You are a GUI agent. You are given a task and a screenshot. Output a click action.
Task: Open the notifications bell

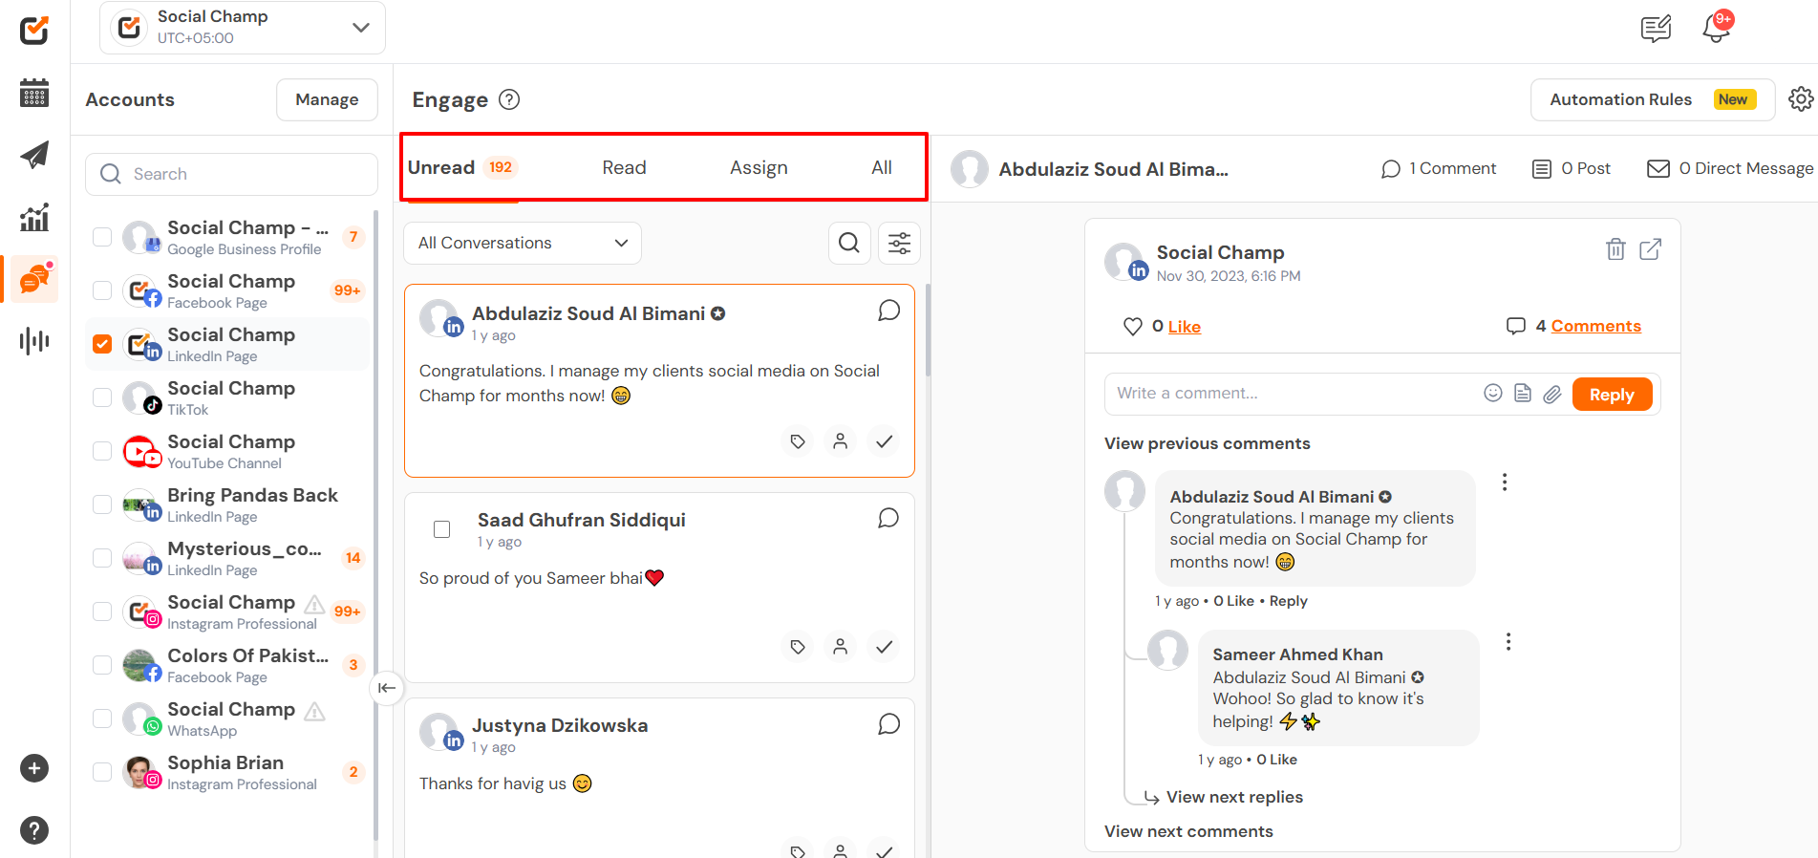(1717, 28)
